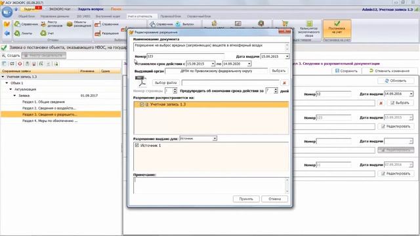The width and height of the screenshot is (420, 236).
Task: Click the Обновить button
Action: coord(396,81)
